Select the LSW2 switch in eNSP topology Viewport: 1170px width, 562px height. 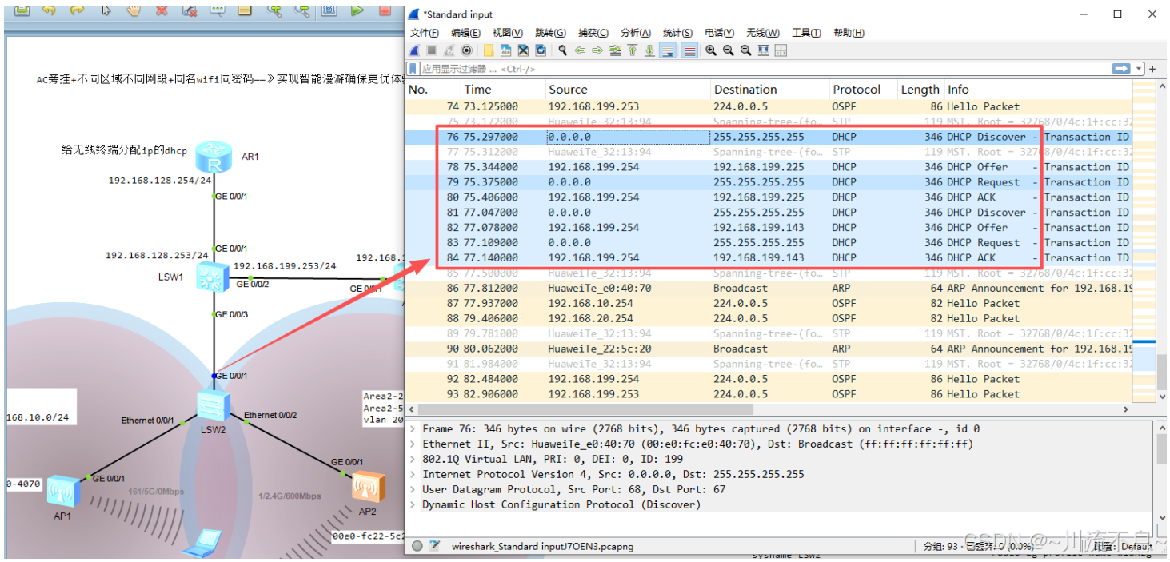tap(214, 407)
